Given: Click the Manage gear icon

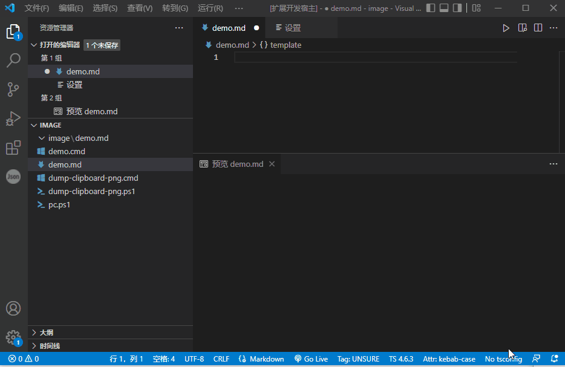Looking at the screenshot, I should coord(13,337).
